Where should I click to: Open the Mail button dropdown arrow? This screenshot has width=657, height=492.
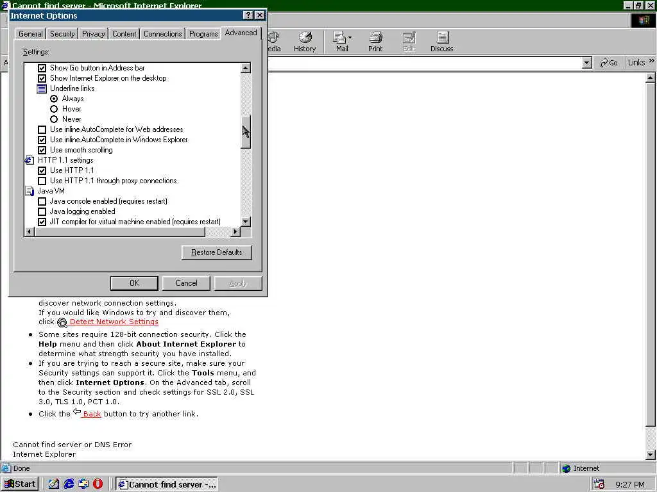(x=350, y=38)
